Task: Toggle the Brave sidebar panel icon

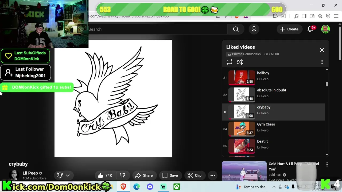Action: click(x=304, y=16)
